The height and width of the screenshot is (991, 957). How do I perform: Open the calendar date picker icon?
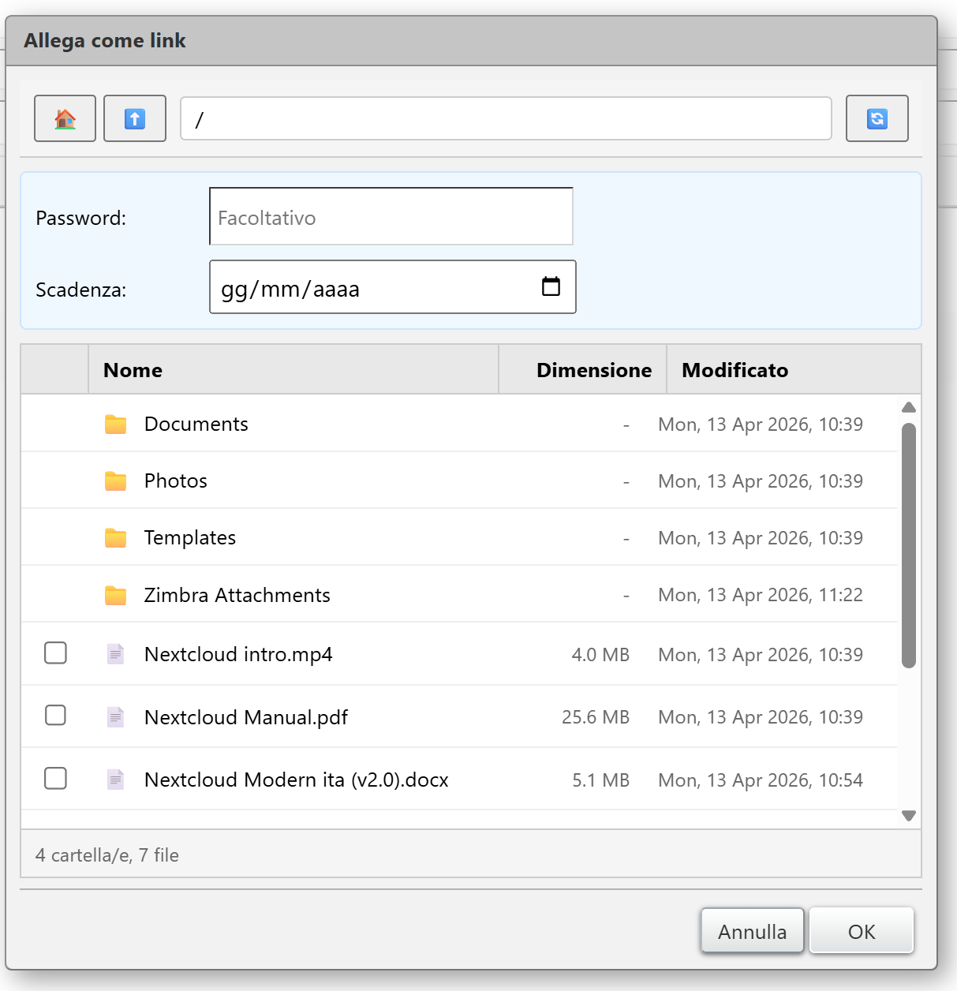click(x=551, y=286)
